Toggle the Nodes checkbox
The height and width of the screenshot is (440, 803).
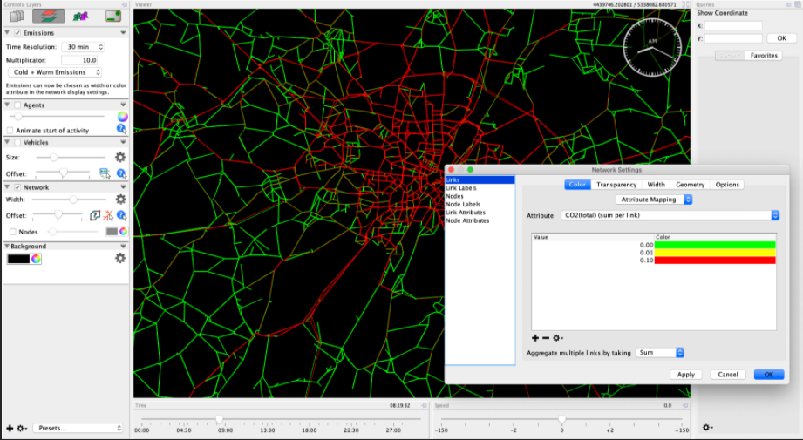click(x=12, y=232)
